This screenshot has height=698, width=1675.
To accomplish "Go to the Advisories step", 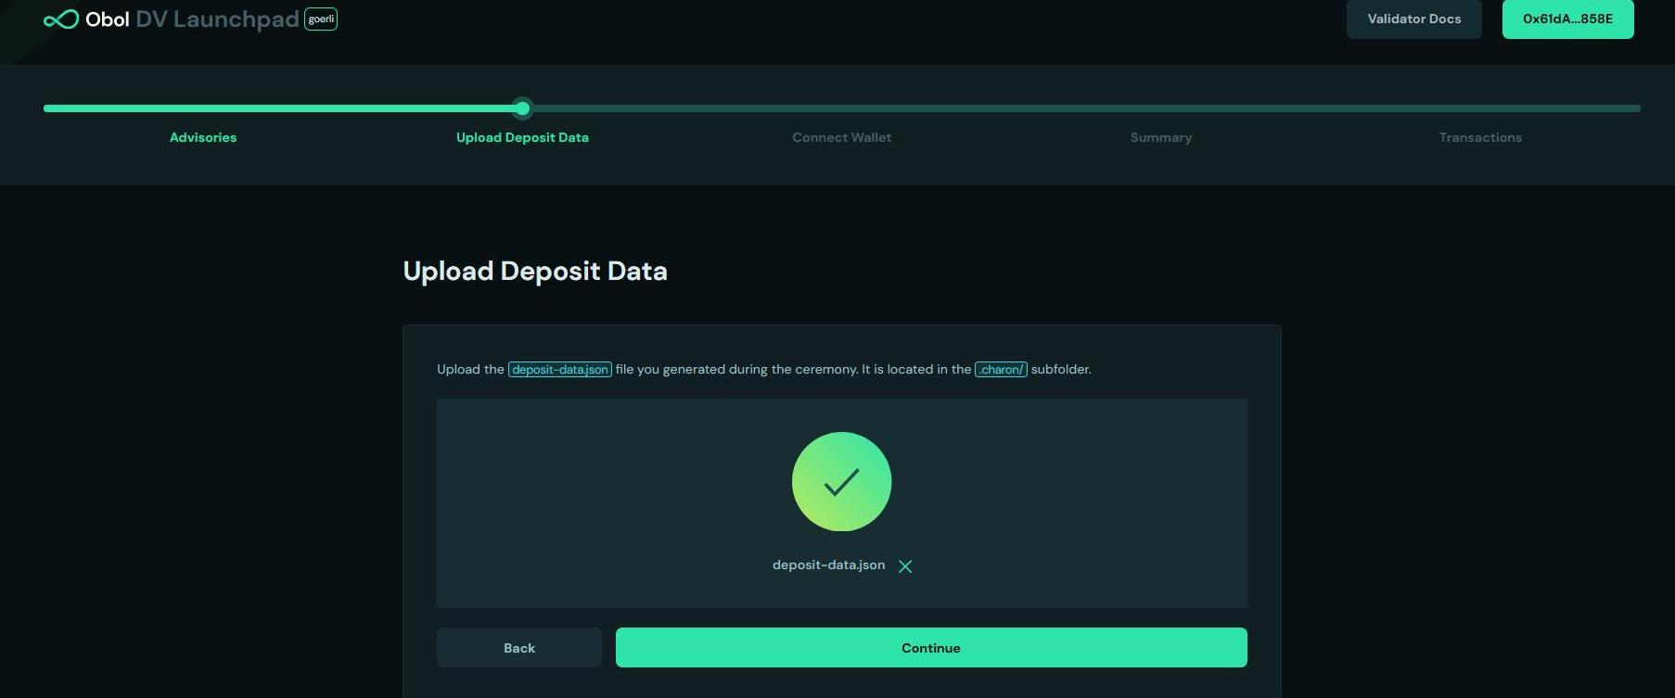I will tap(203, 137).
